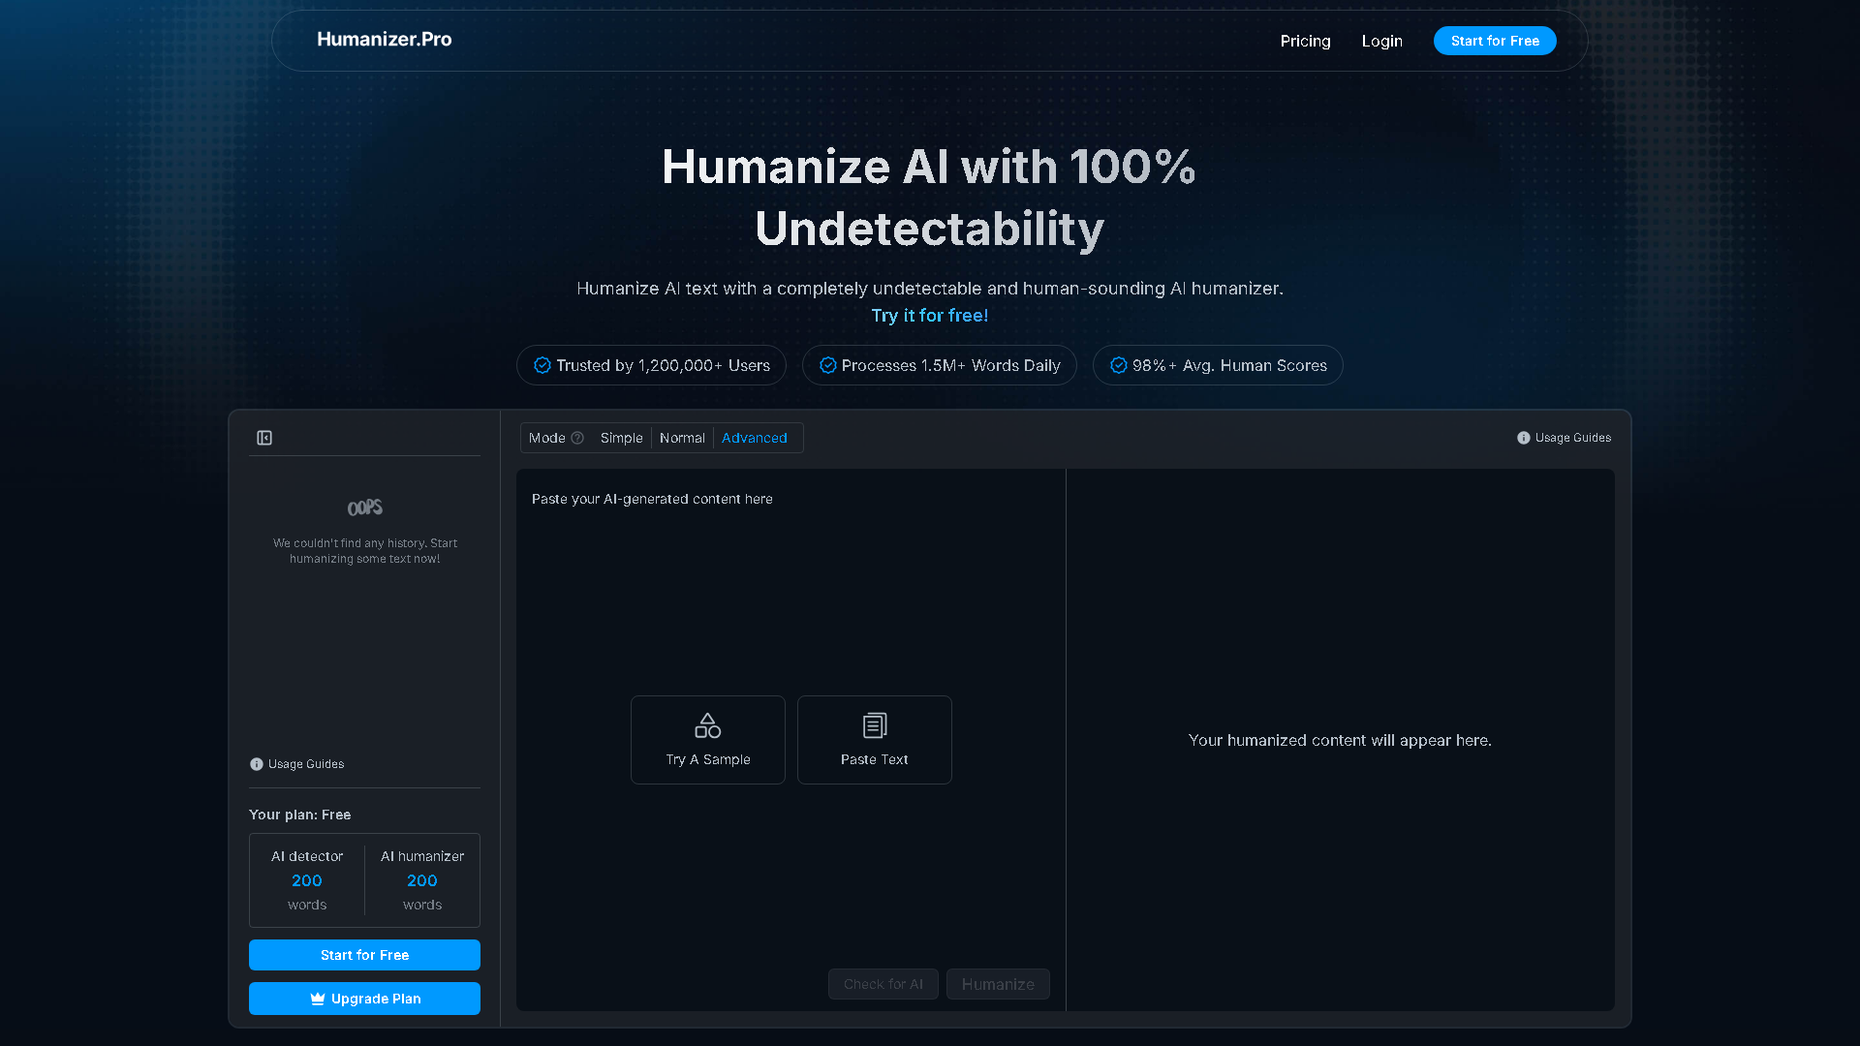The image size is (1860, 1046).
Task: Enable the Advanced mode option
Action: (755, 438)
